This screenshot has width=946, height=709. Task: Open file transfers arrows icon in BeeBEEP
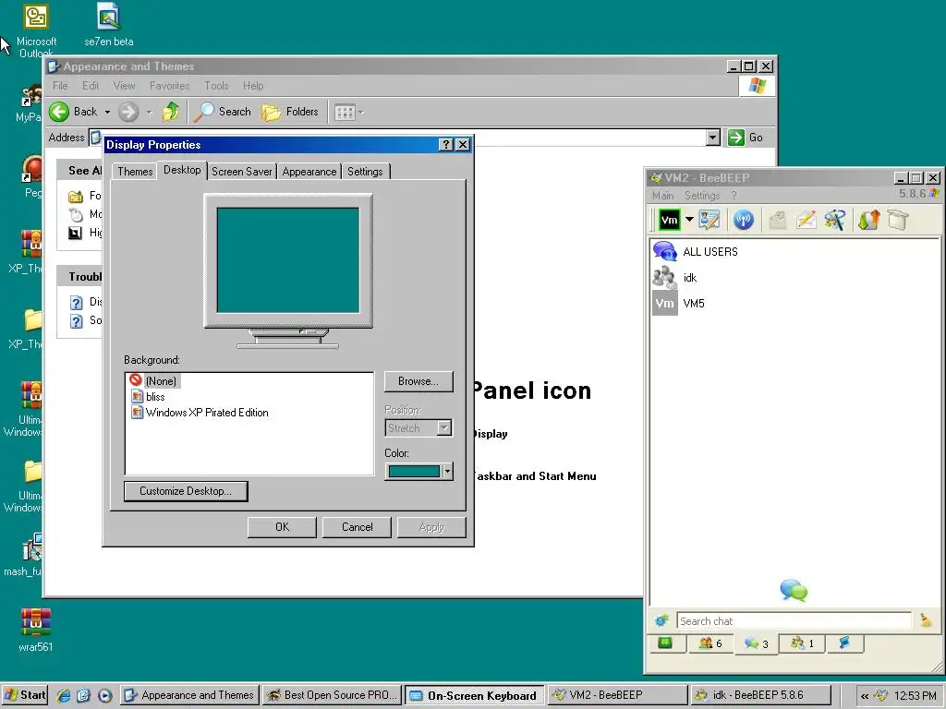868,220
